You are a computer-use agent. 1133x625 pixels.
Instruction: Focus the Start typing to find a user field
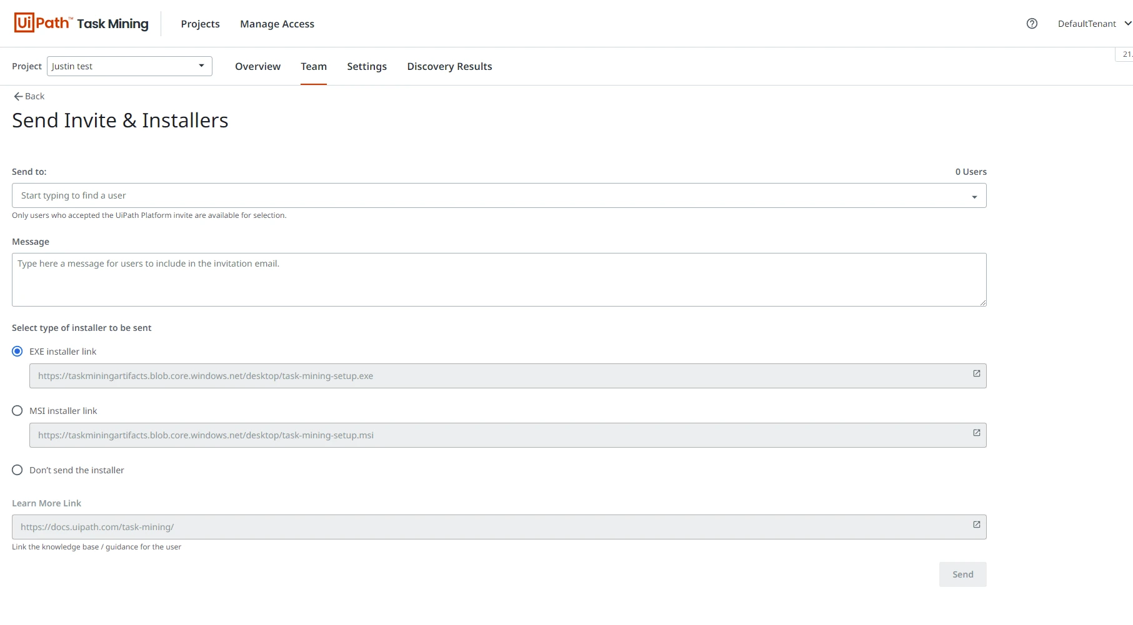(499, 195)
